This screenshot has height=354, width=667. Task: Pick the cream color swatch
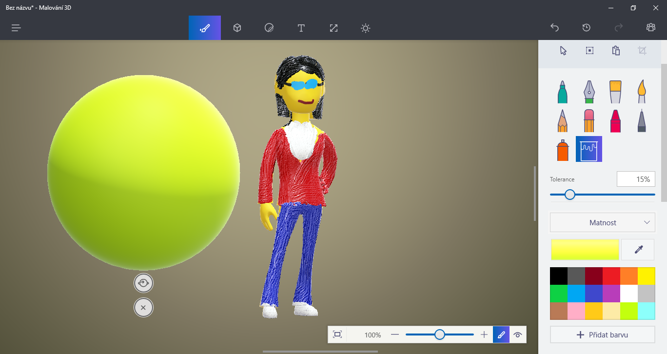click(x=611, y=311)
